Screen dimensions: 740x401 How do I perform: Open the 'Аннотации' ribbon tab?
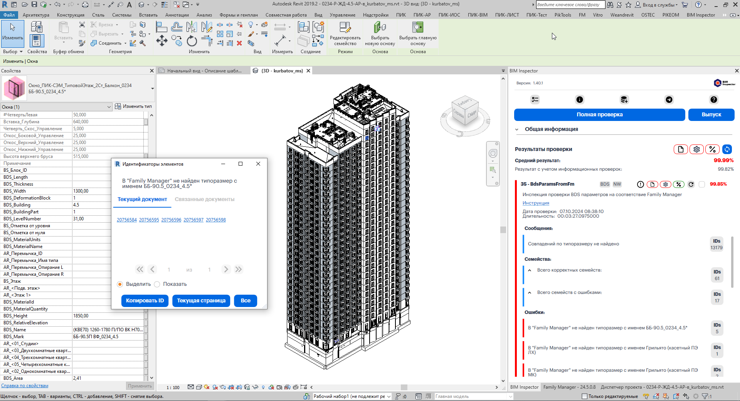pyautogui.click(x=177, y=15)
